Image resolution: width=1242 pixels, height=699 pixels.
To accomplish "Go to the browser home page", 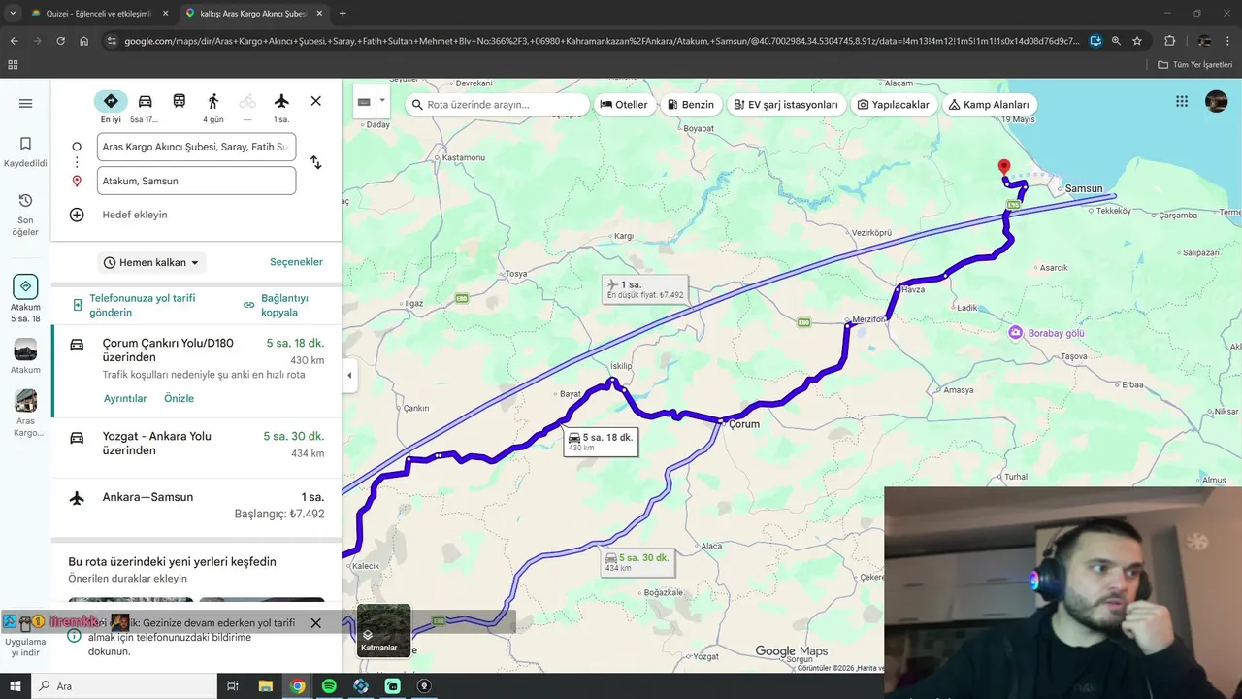I will coord(84,41).
